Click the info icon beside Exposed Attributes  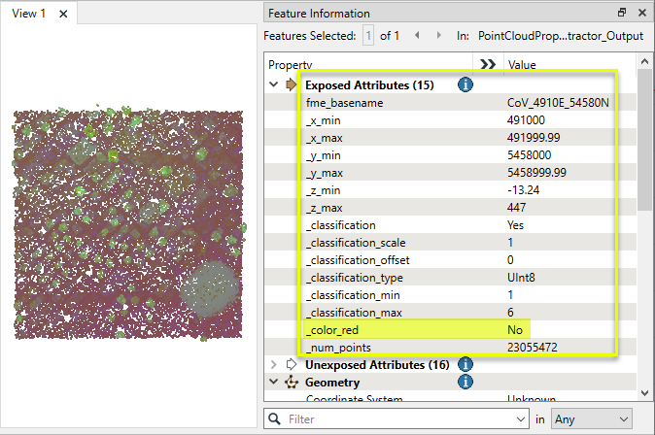click(x=465, y=85)
